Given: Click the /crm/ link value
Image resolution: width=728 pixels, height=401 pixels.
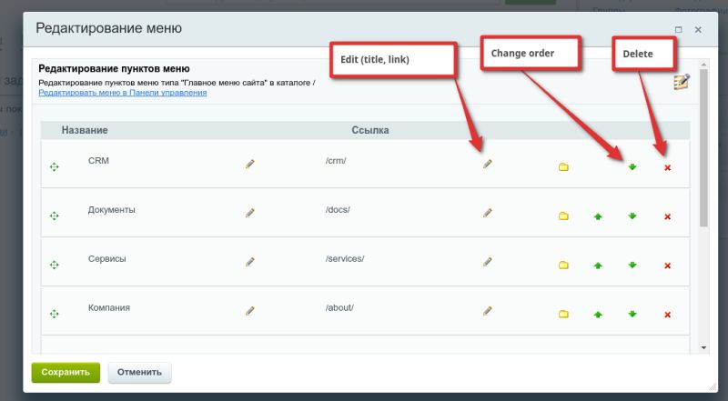Looking at the screenshot, I should point(336,161).
